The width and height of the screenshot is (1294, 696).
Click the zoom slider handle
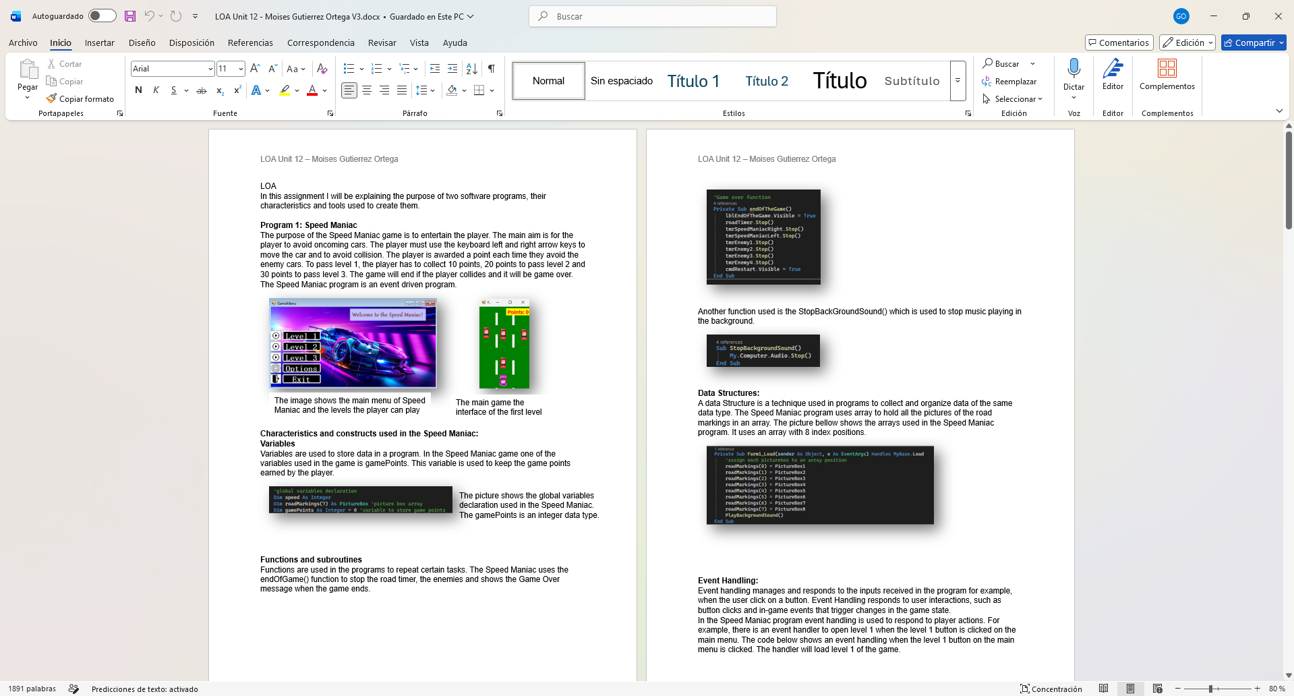click(x=1211, y=689)
